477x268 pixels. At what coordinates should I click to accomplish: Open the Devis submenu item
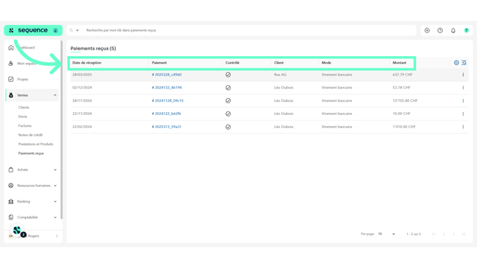pos(22,116)
